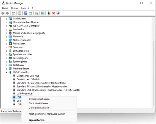The height and width of the screenshot is (124, 156).
Task: Click the green update driver toolbar icon
Action: (x=49, y=13)
